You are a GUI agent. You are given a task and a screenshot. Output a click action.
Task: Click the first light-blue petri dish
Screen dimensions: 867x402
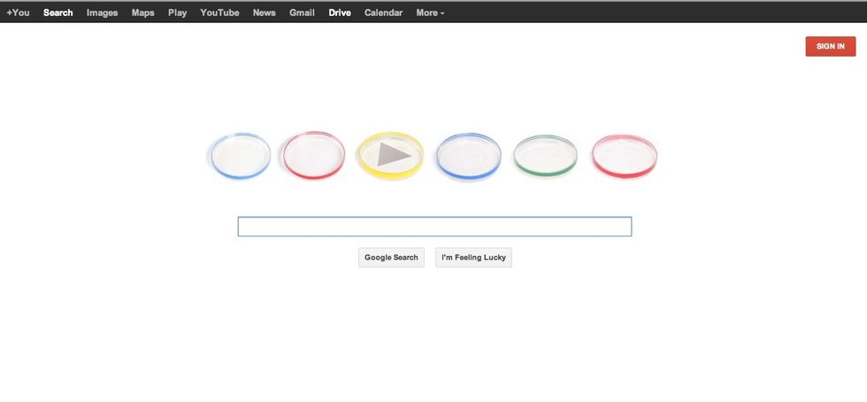(241, 157)
